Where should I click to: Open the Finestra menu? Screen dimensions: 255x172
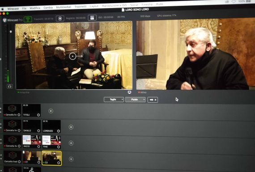[x=147, y=4]
